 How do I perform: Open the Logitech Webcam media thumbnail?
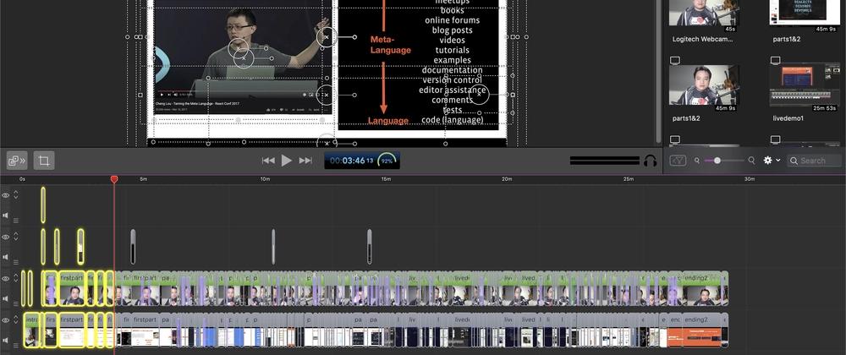click(x=704, y=13)
